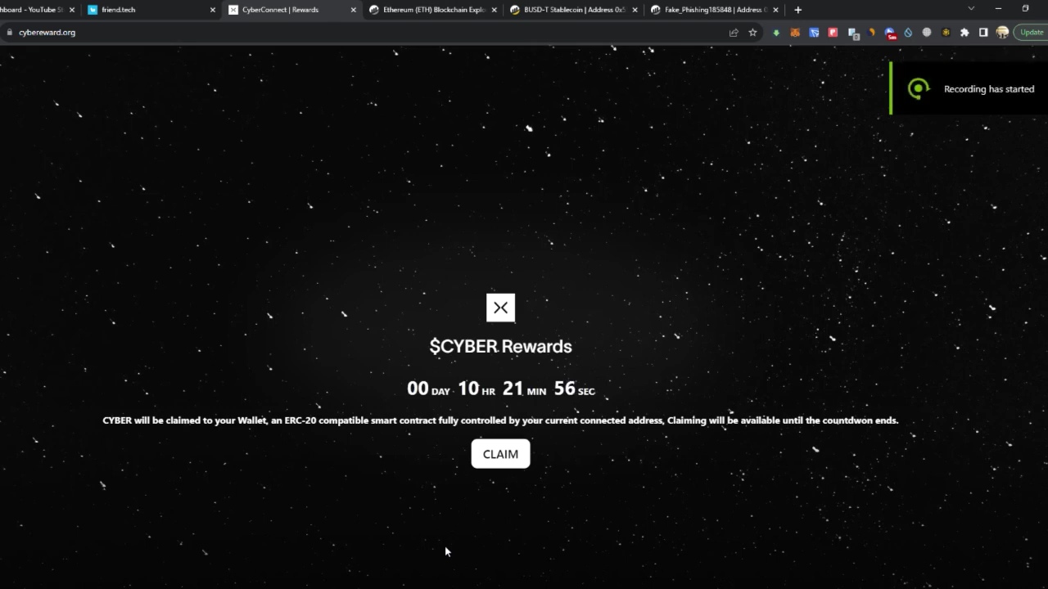
Task: View site info via the padlock icon
Action: coord(9,33)
